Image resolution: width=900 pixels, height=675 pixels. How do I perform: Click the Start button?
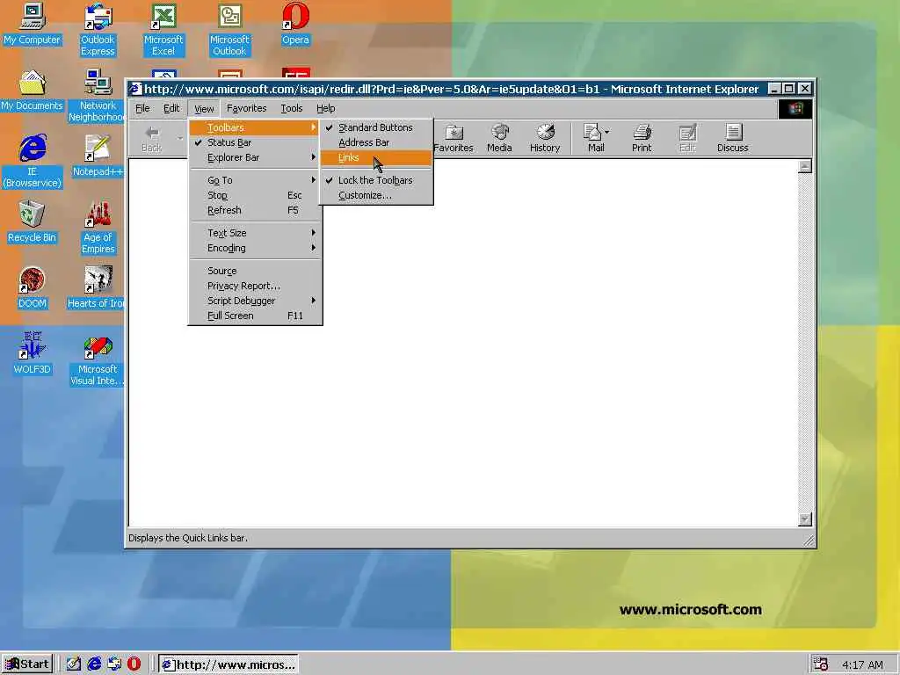[x=27, y=664]
